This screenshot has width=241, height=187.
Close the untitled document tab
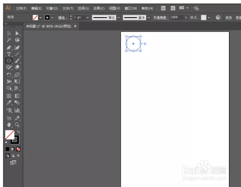click(75, 26)
